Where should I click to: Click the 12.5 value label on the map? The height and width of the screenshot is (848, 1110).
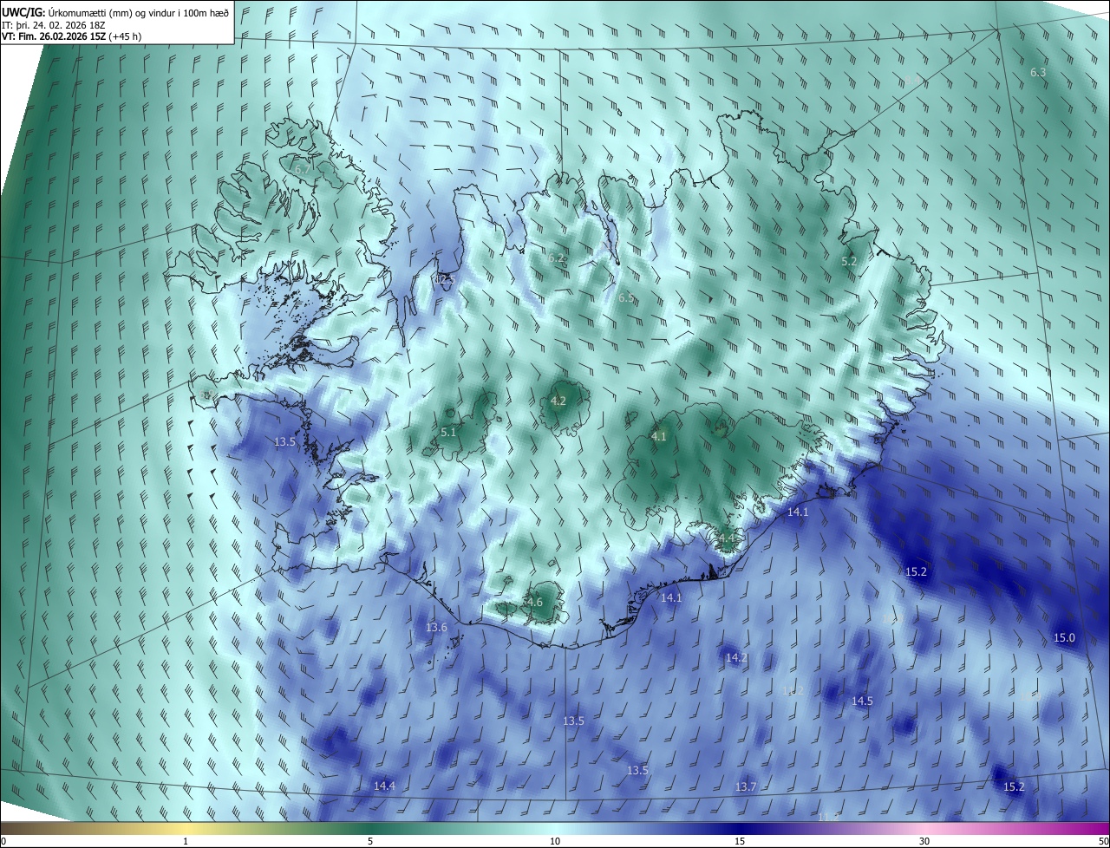click(445, 278)
